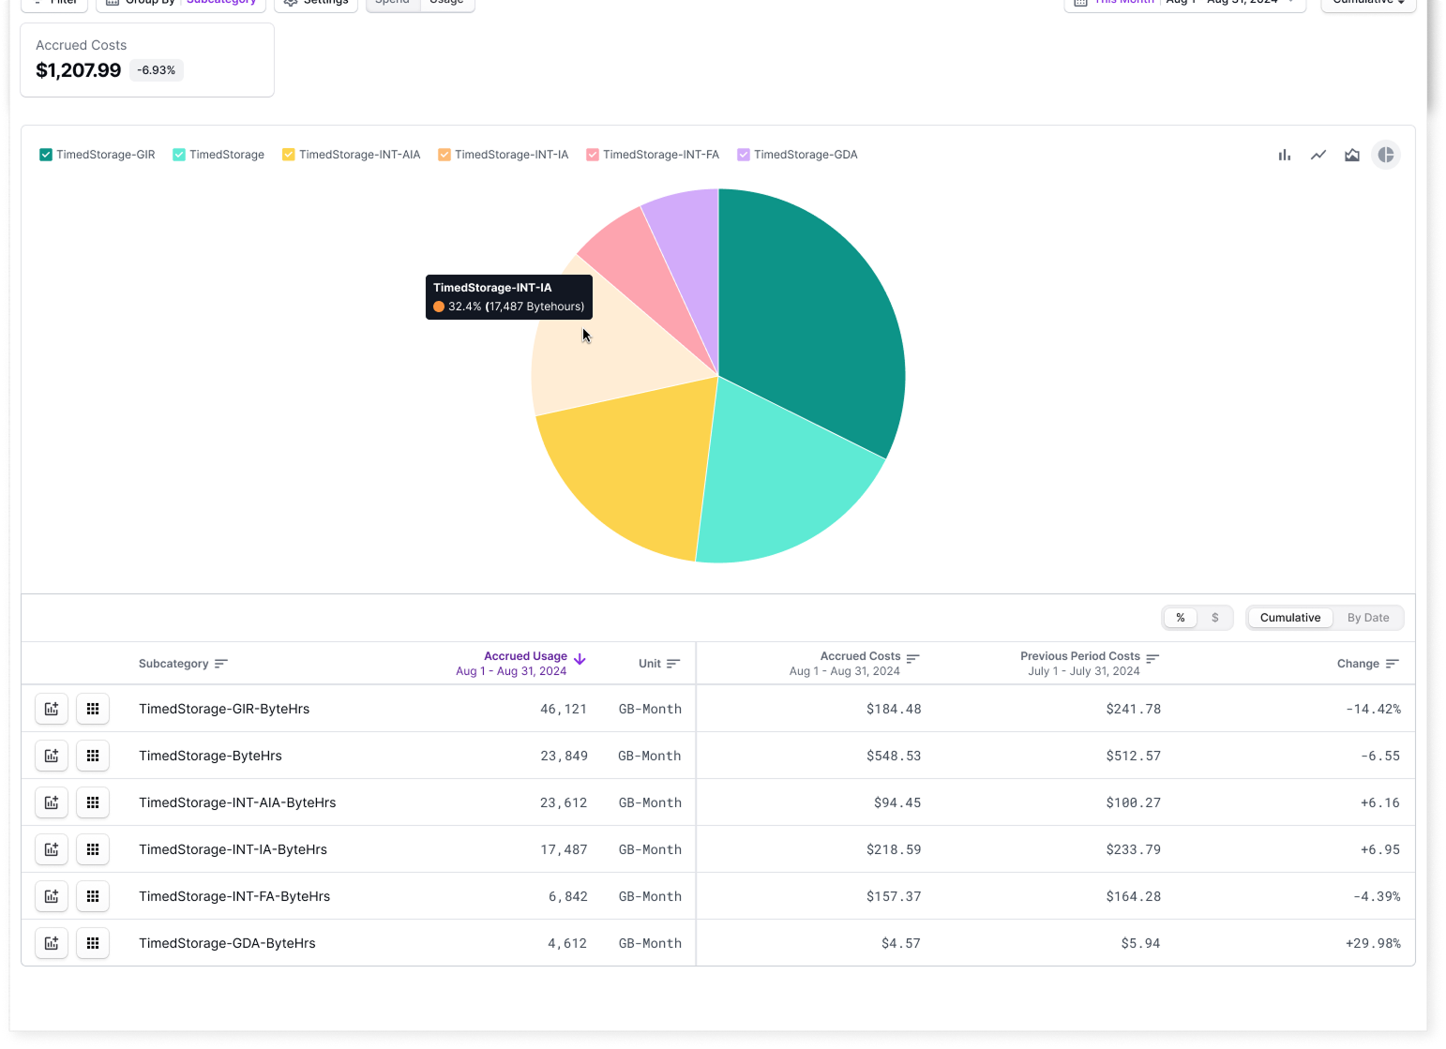Click the TimedStorage-INT-IA-ByteHrs subcategory name

(233, 849)
